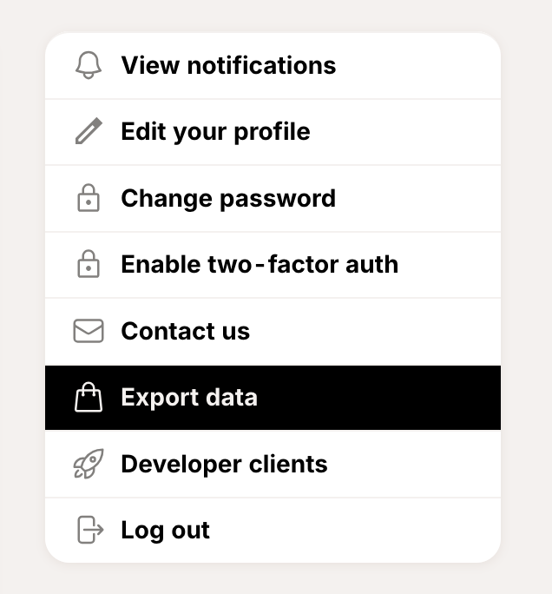Click the lock icon next to two-factor auth
552x594 pixels.
point(89,265)
